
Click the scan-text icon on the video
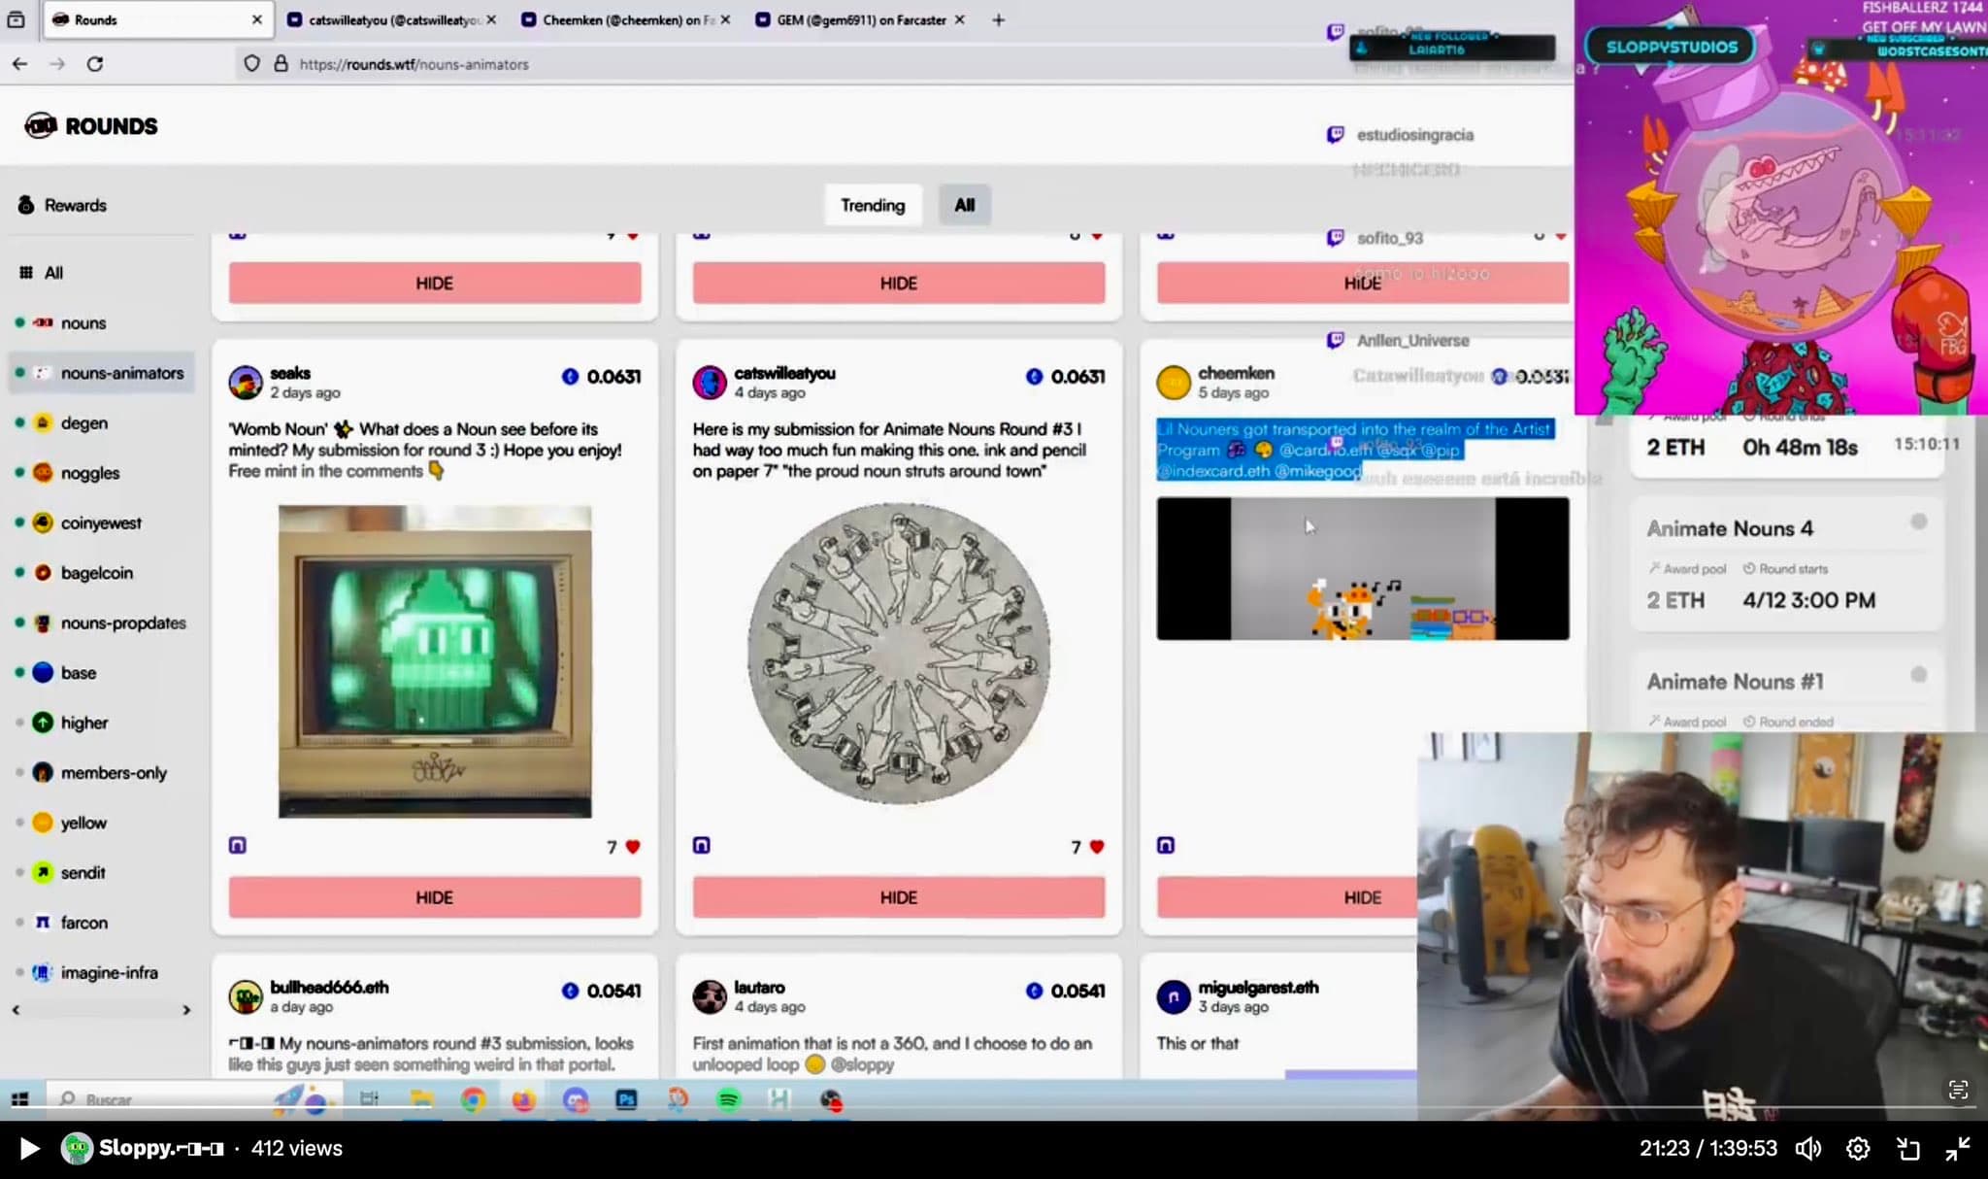tap(1958, 1090)
